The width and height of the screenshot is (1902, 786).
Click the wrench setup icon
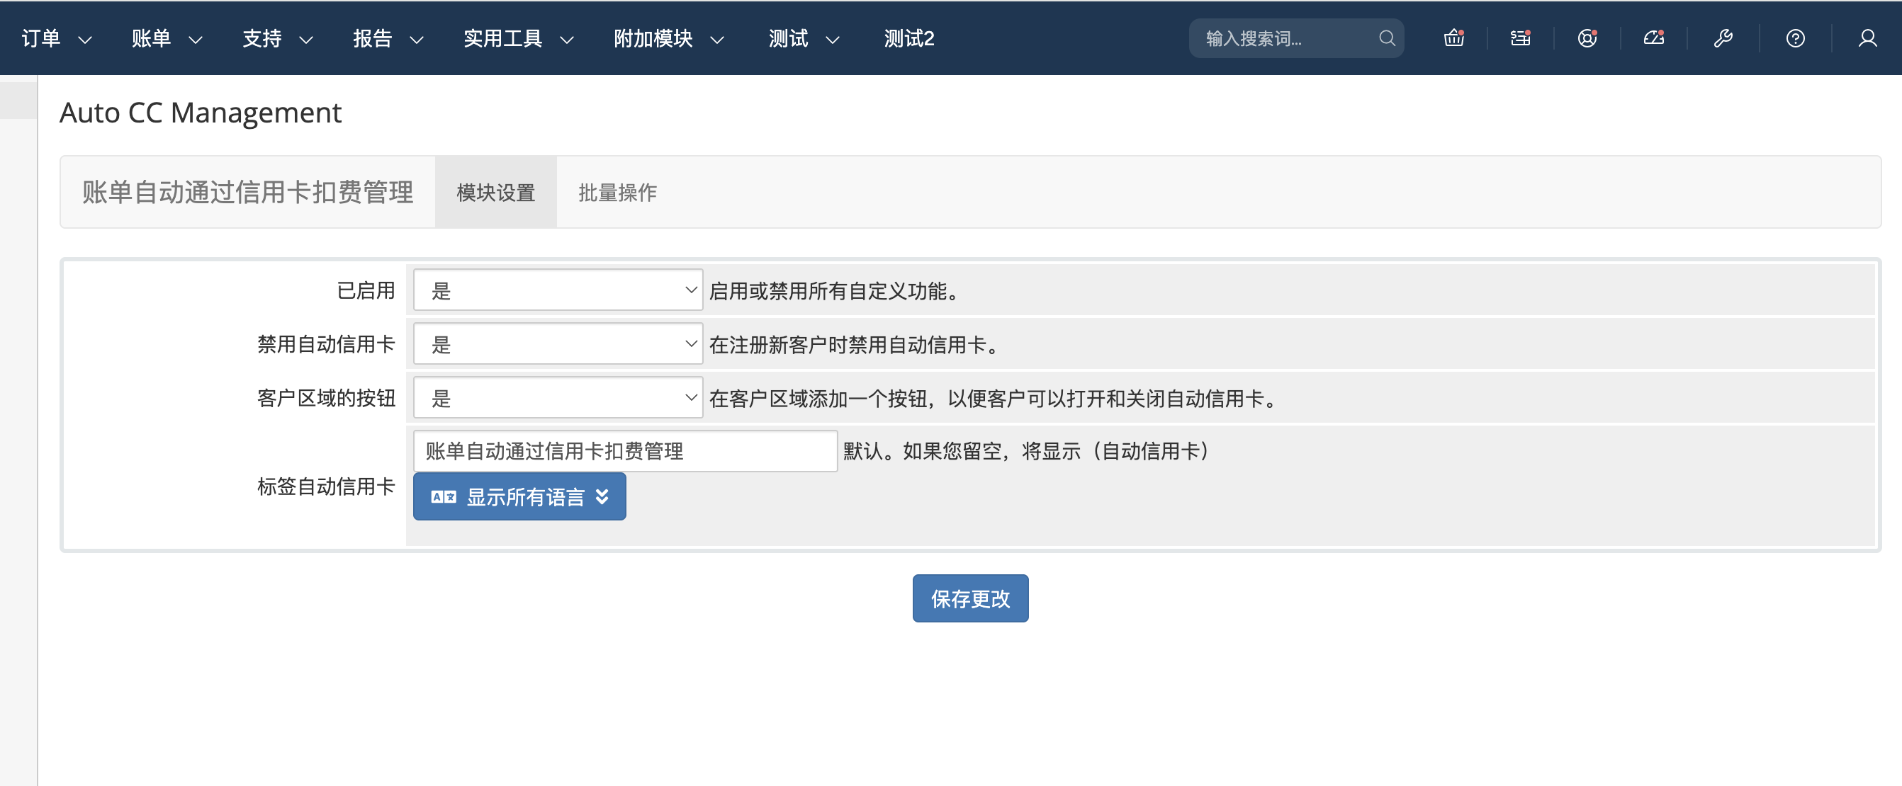pos(1723,38)
